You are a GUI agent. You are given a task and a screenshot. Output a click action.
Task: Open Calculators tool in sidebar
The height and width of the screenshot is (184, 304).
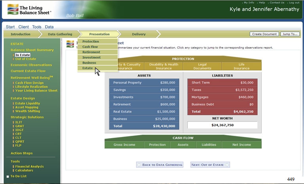point(24,171)
